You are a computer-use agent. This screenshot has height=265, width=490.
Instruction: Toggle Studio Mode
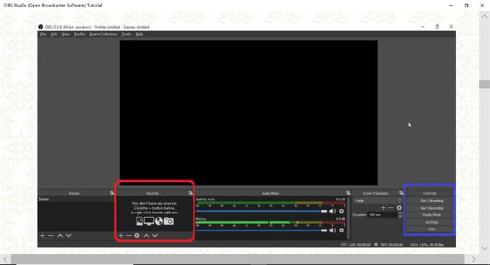coord(431,215)
